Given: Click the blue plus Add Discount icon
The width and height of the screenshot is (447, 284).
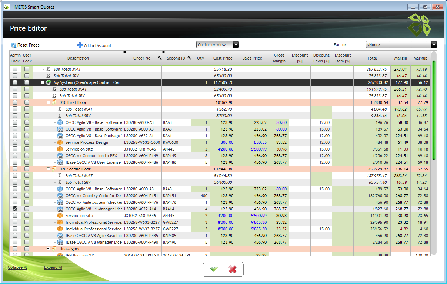Looking at the screenshot, I should click(80, 45).
